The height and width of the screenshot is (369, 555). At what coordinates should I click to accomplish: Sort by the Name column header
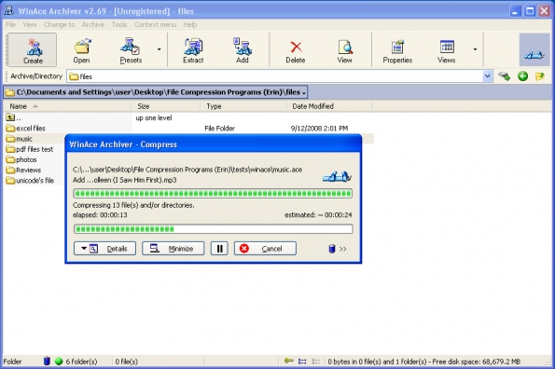tap(67, 106)
